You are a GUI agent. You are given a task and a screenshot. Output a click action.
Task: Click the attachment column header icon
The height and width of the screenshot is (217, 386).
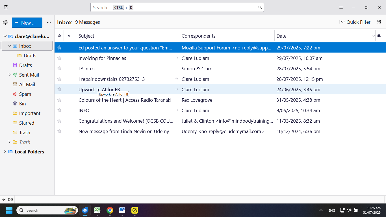click(69, 36)
